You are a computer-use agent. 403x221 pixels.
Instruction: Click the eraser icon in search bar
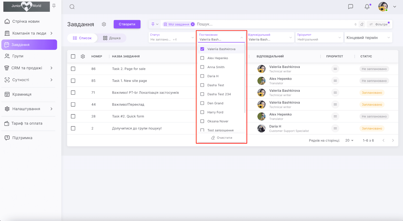(362, 24)
